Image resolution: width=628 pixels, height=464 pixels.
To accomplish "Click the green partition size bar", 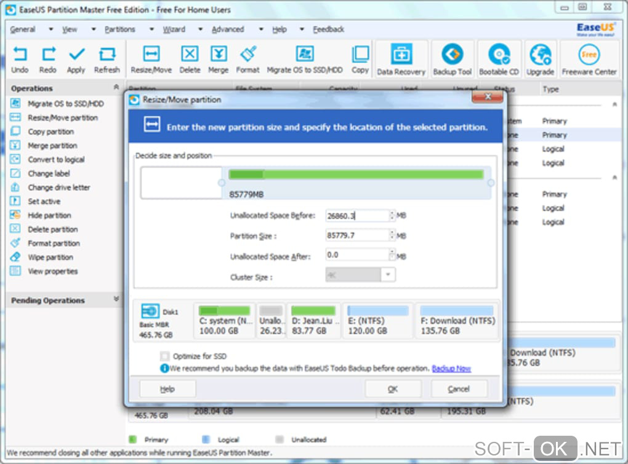I will [x=356, y=175].
